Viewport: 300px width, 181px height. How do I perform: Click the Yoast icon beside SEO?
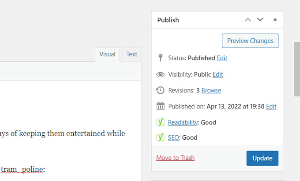pos(160,137)
